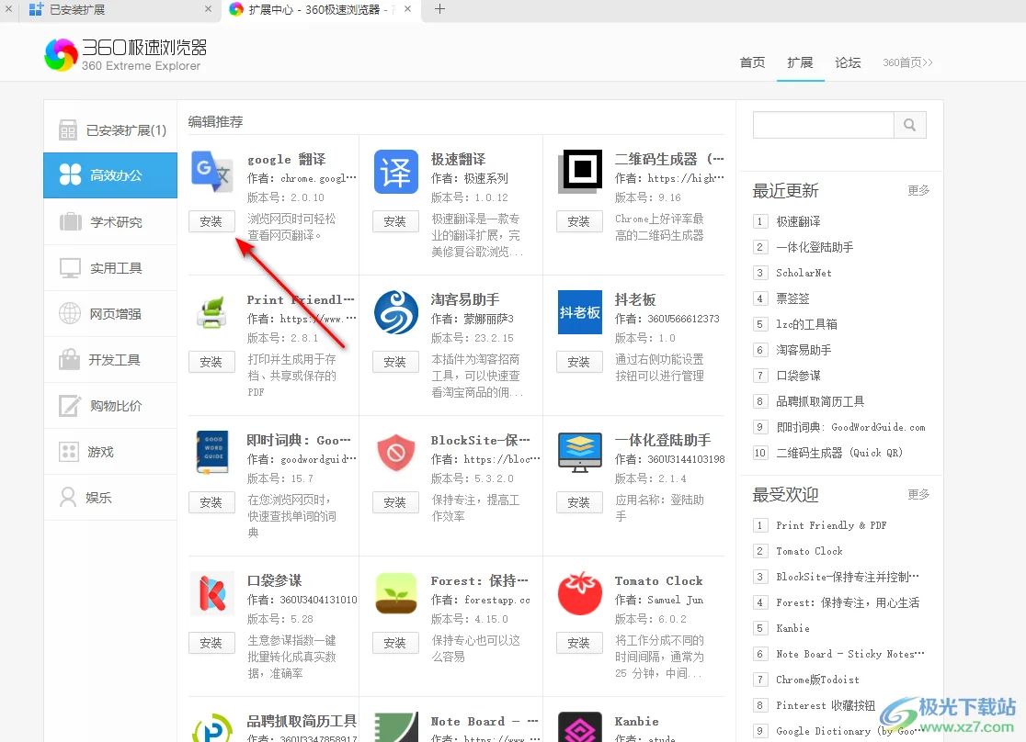Open the 抖老板 extension icon
This screenshot has height=742, width=1026.
pos(580,312)
